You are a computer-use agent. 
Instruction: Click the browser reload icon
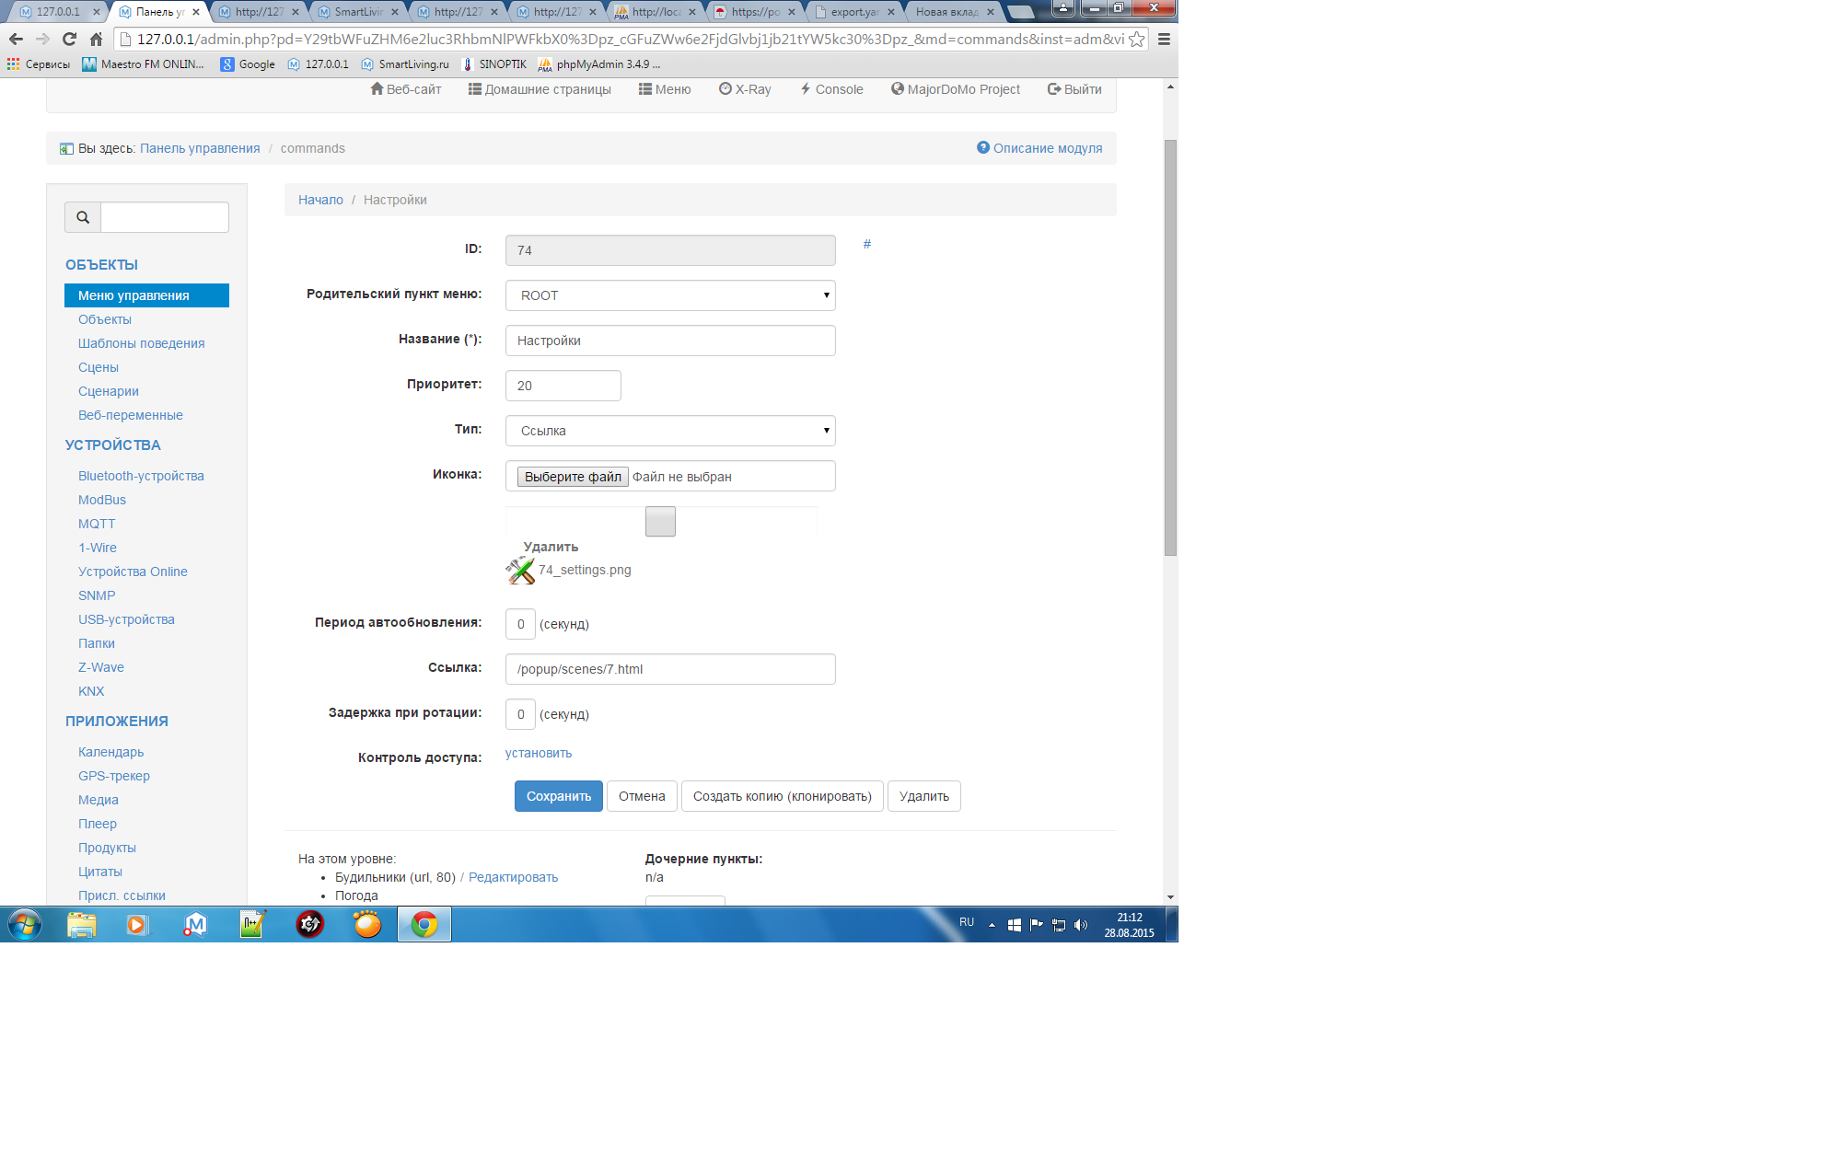pyautogui.click(x=69, y=39)
